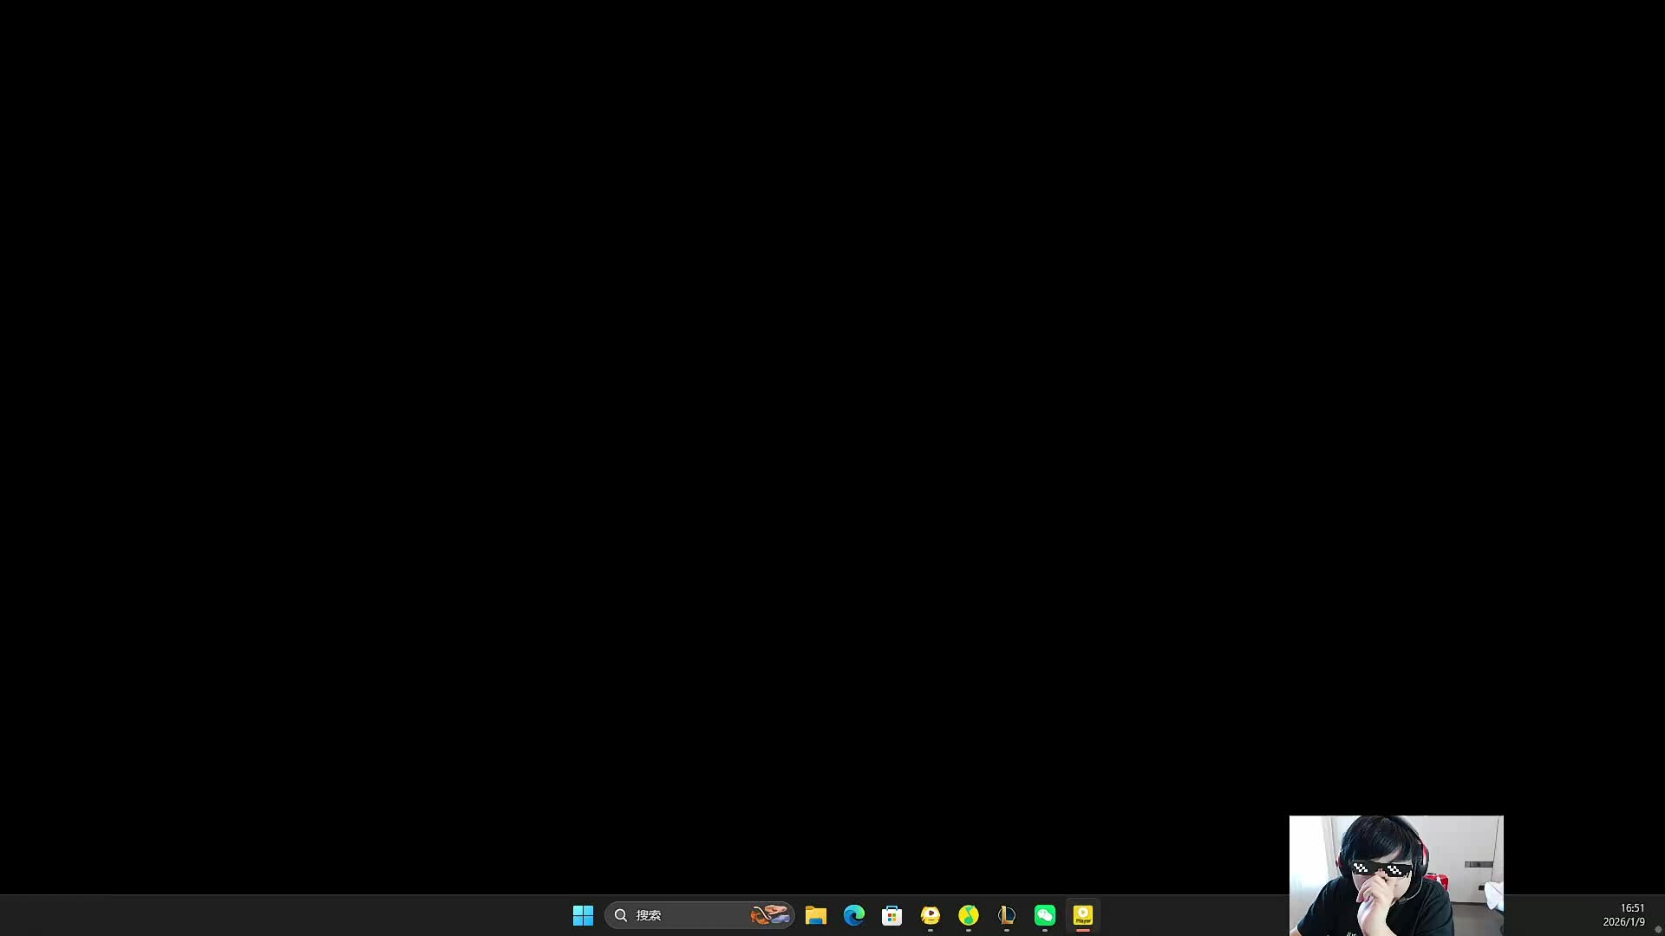
Task: Open the shoes search highlight image
Action: 770,915
